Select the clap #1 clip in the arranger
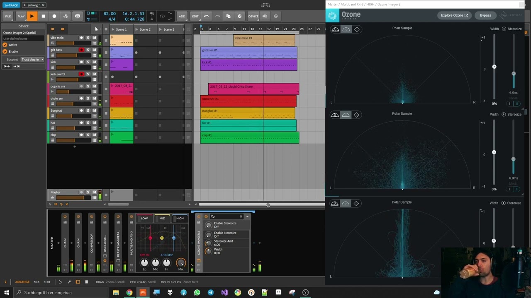This screenshot has width=531, height=298. [249, 138]
